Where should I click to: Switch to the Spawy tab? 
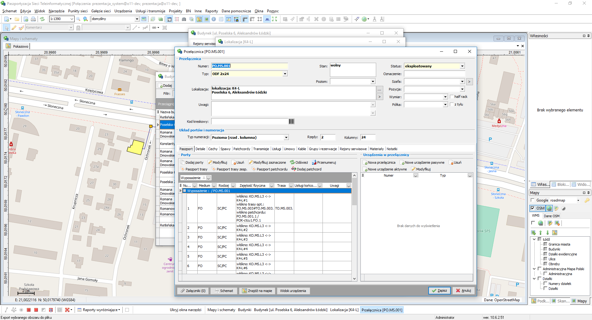[225, 149]
